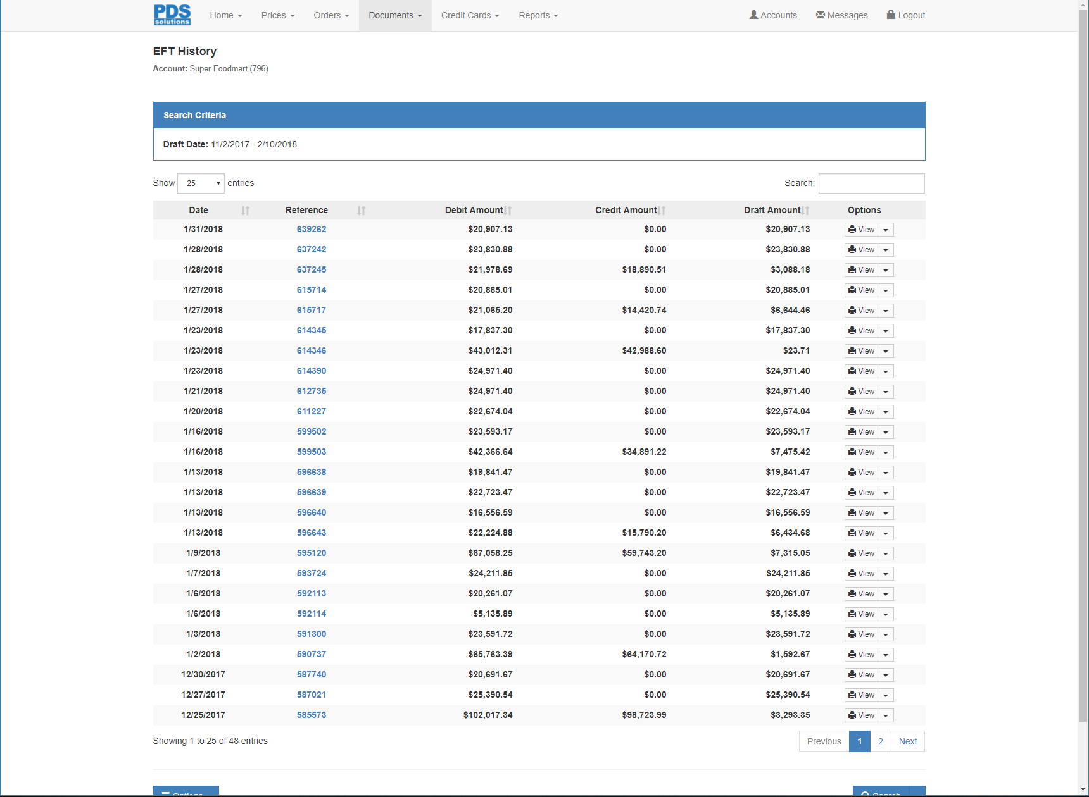
Task: Sort table by Reference column
Action: pos(306,210)
